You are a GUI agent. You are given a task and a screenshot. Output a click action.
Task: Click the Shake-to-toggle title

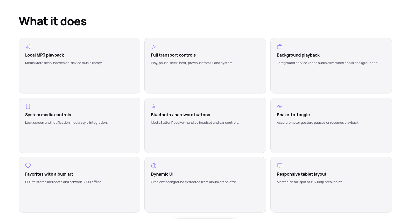[293, 115]
